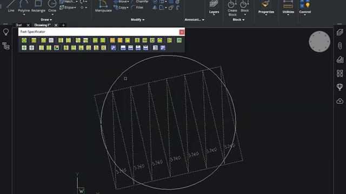This screenshot has width=346, height=194.
Task: Click the Move tool
Action: pyautogui.click(x=120, y=2)
